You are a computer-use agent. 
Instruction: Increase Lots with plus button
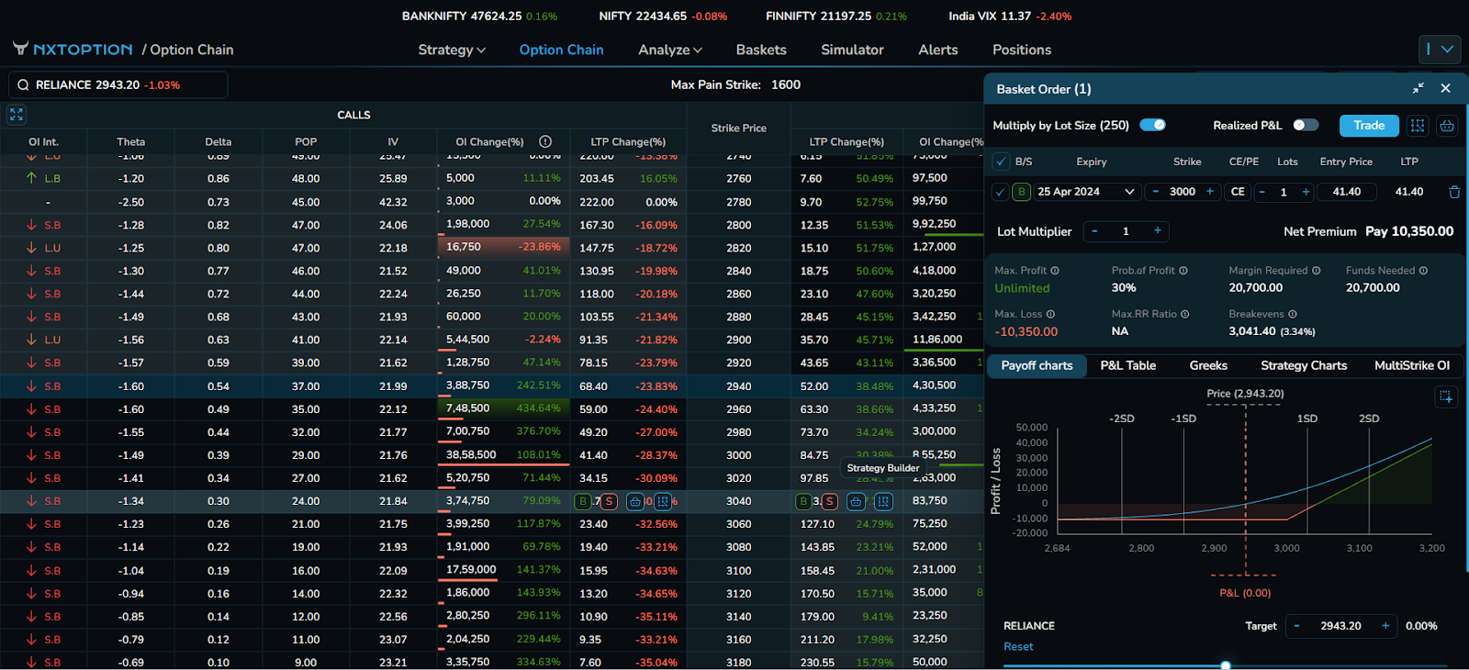(x=1306, y=192)
